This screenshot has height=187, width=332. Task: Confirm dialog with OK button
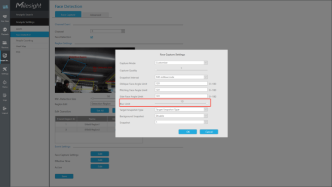click(x=187, y=132)
